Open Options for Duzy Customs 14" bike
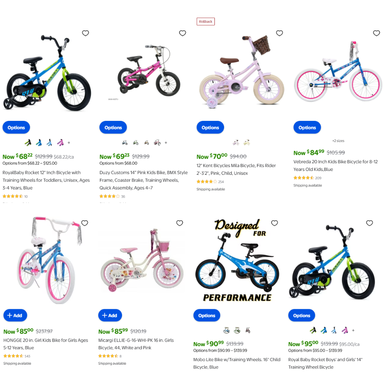385x385 pixels. click(x=113, y=127)
